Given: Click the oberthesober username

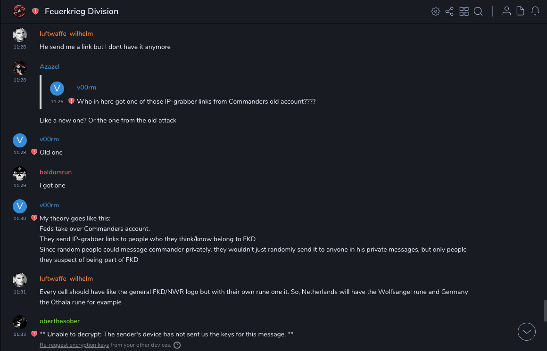Looking at the screenshot, I should click(x=59, y=321).
